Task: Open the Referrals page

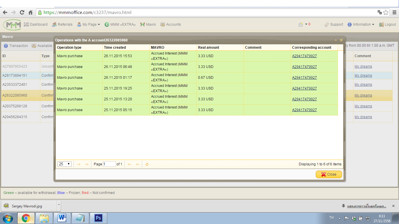Action: (62, 24)
